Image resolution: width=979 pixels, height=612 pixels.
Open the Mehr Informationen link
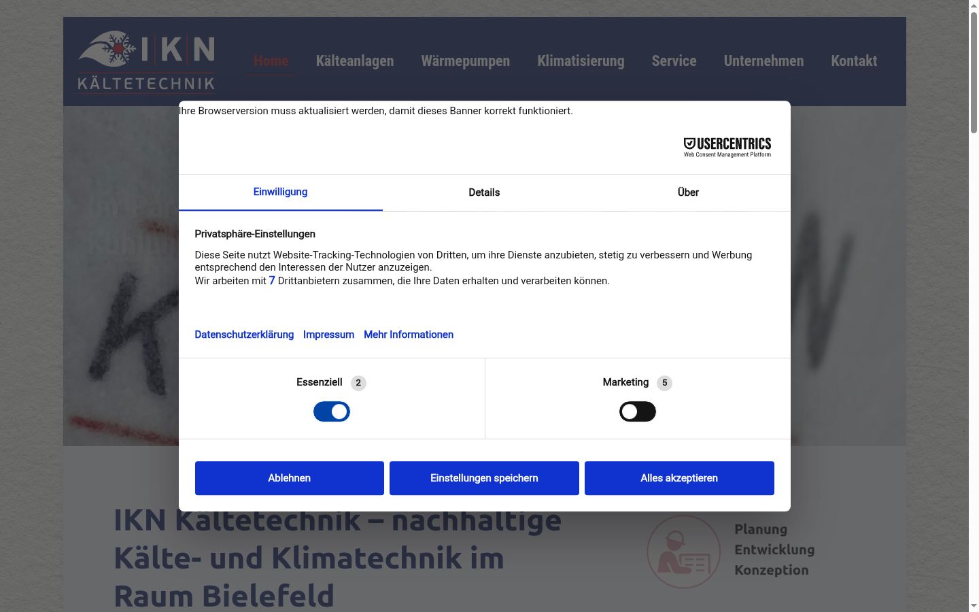[409, 335]
